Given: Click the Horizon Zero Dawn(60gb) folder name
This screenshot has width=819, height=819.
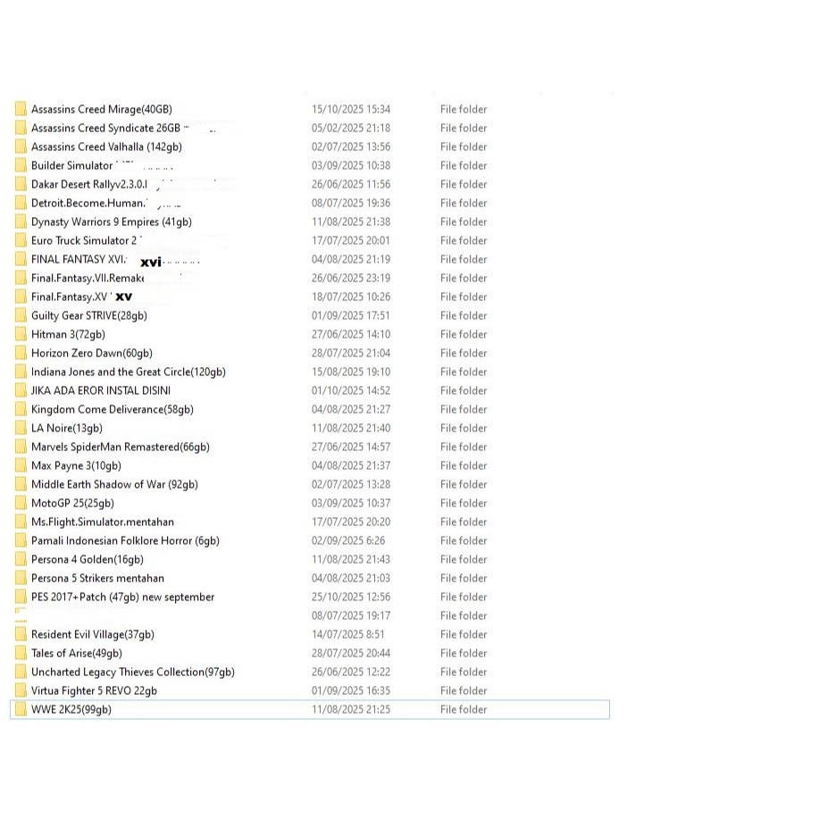Looking at the screenshot, I should tap(91, 353).
